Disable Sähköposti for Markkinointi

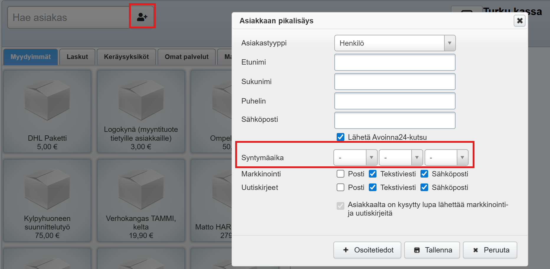click(x=424, y=174)
